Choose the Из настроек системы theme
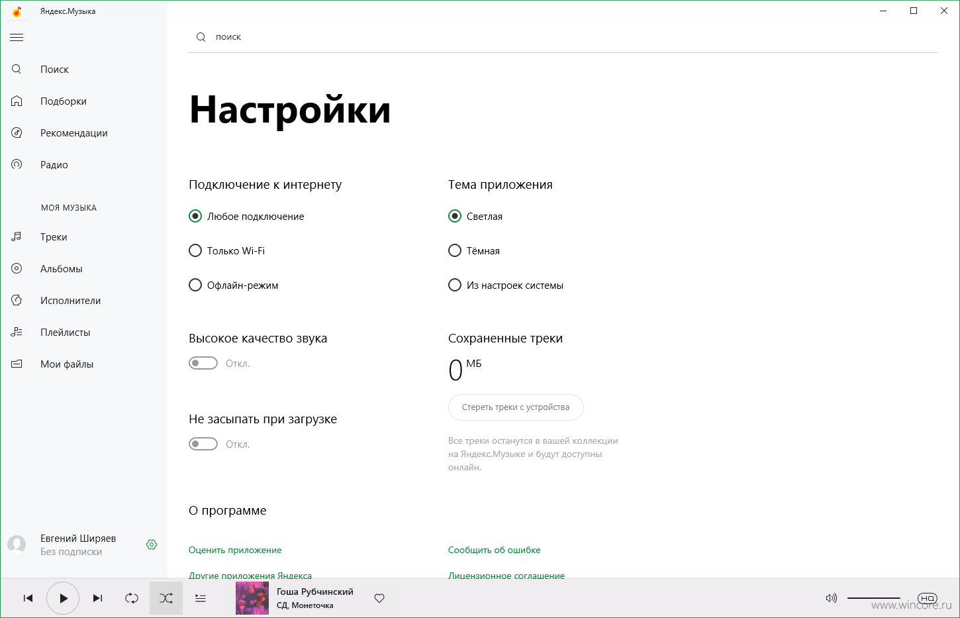 [506, 285]
